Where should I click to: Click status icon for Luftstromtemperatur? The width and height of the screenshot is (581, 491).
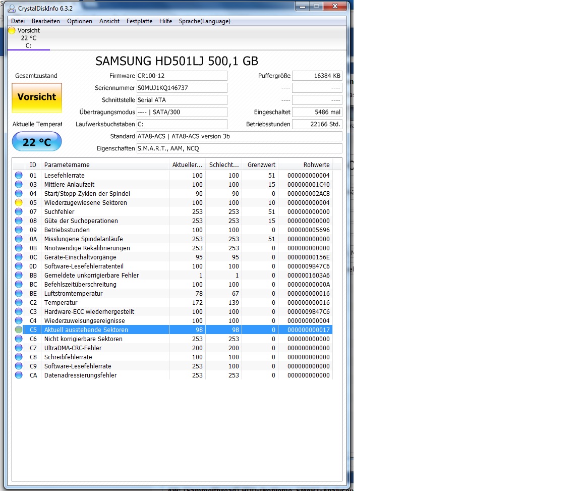pos(19,293)
